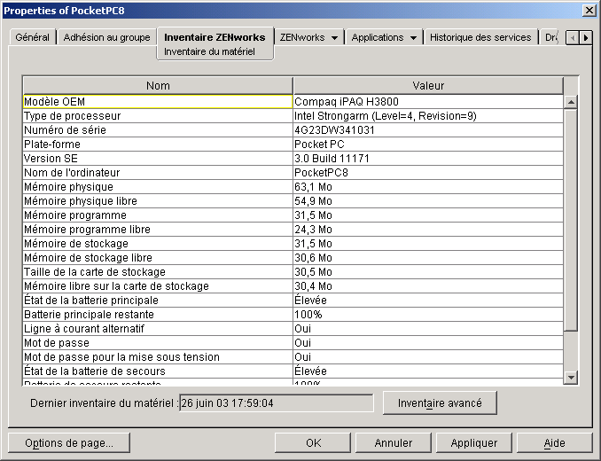
Task: Click the 4G23DW341031 serial value
Action: pos(428,130)
